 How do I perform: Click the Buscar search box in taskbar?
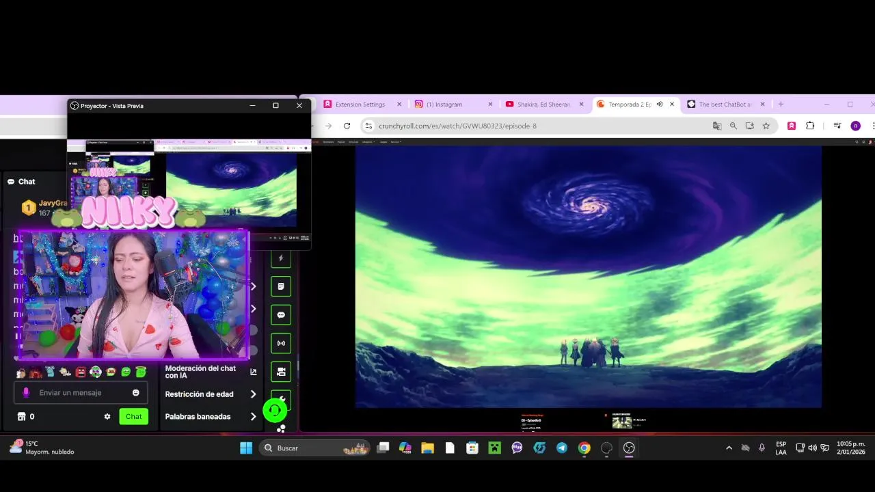tap(315, 448)
